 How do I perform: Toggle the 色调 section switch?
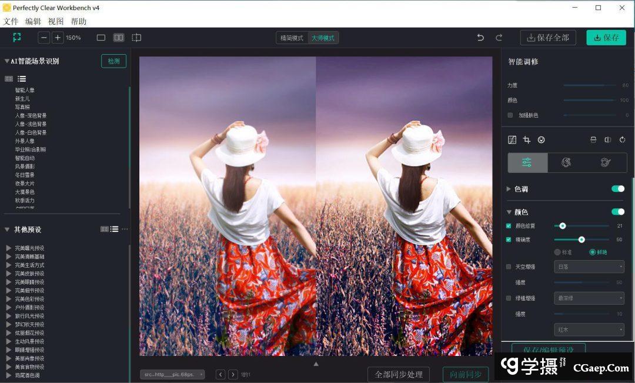617,189
